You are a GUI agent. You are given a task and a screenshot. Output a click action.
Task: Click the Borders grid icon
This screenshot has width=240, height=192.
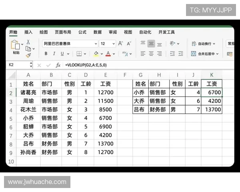tap(79, 54)
